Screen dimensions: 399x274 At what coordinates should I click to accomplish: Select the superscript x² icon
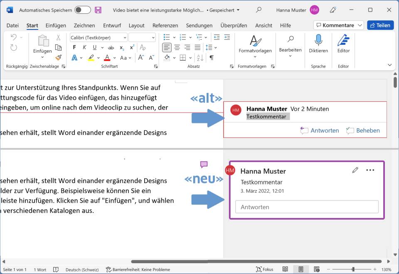point(132,47)
